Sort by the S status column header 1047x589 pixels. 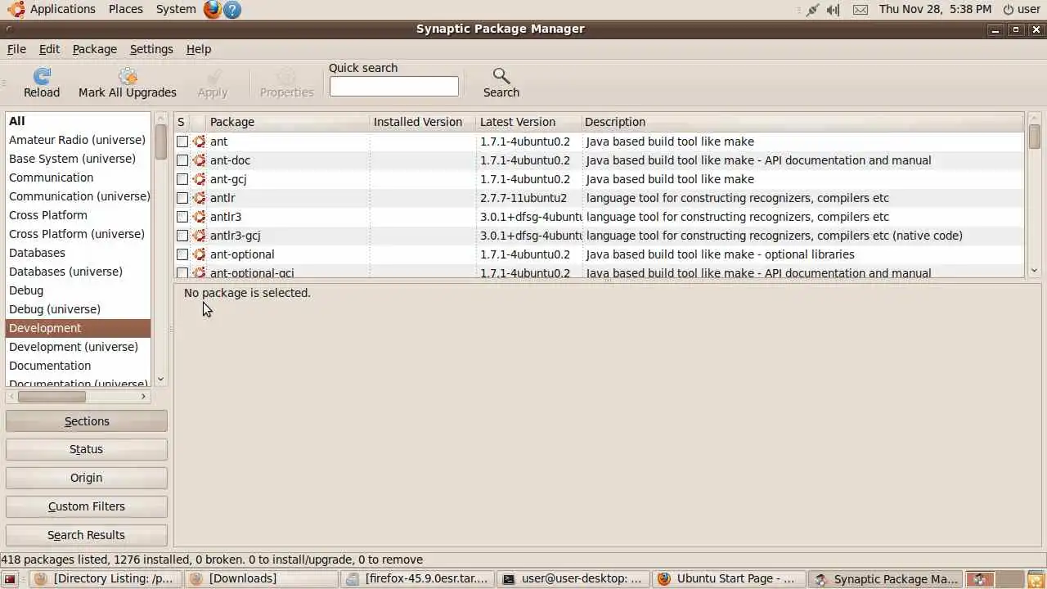(182, 122)
